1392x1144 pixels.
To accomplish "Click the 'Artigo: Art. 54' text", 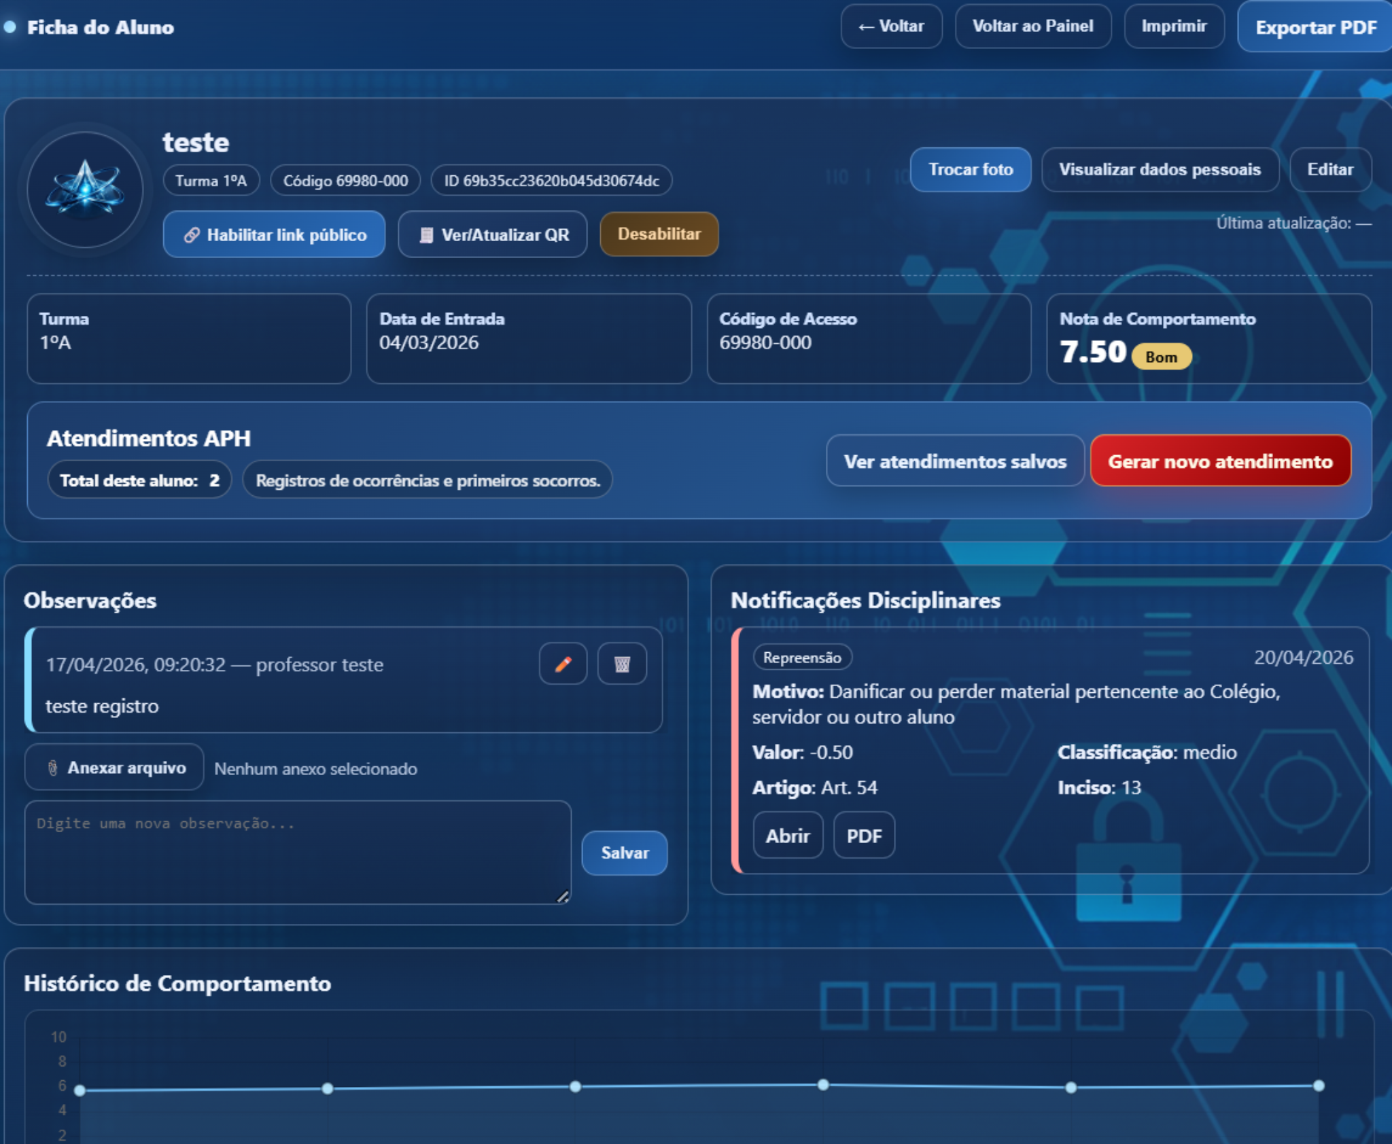I will [815, 787].
